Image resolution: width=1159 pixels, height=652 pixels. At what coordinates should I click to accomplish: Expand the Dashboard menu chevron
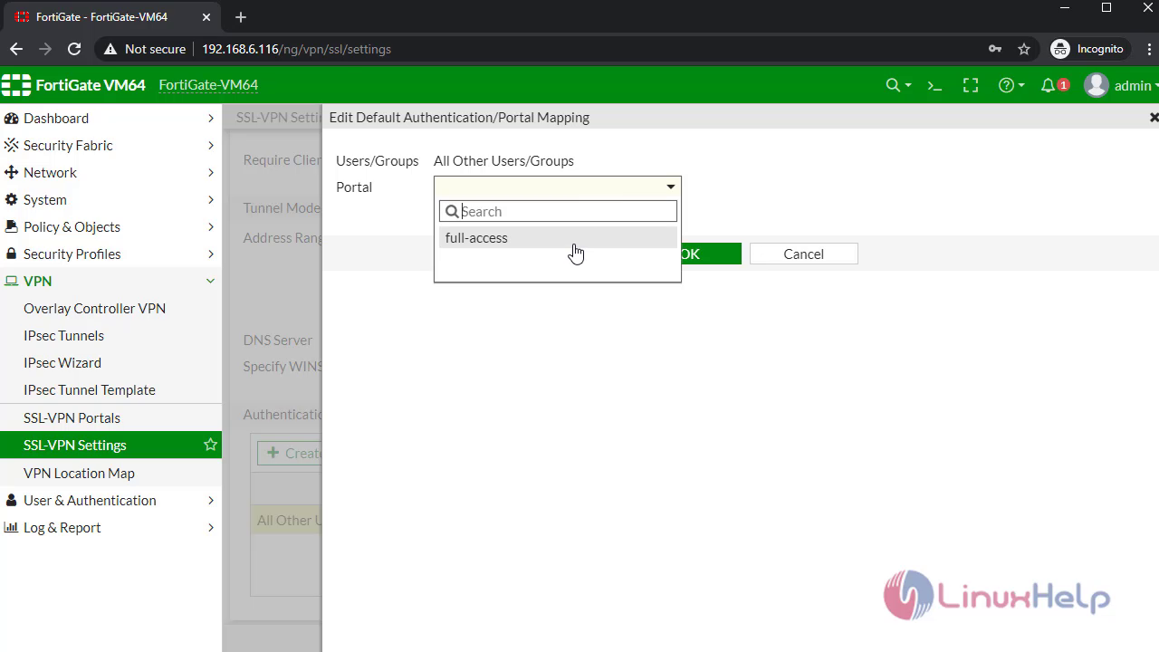(x=210, y=119)
